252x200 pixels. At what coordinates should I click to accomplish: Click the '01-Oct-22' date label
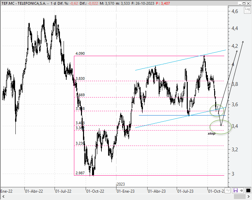pyautogui.click(x=95, y=191)
